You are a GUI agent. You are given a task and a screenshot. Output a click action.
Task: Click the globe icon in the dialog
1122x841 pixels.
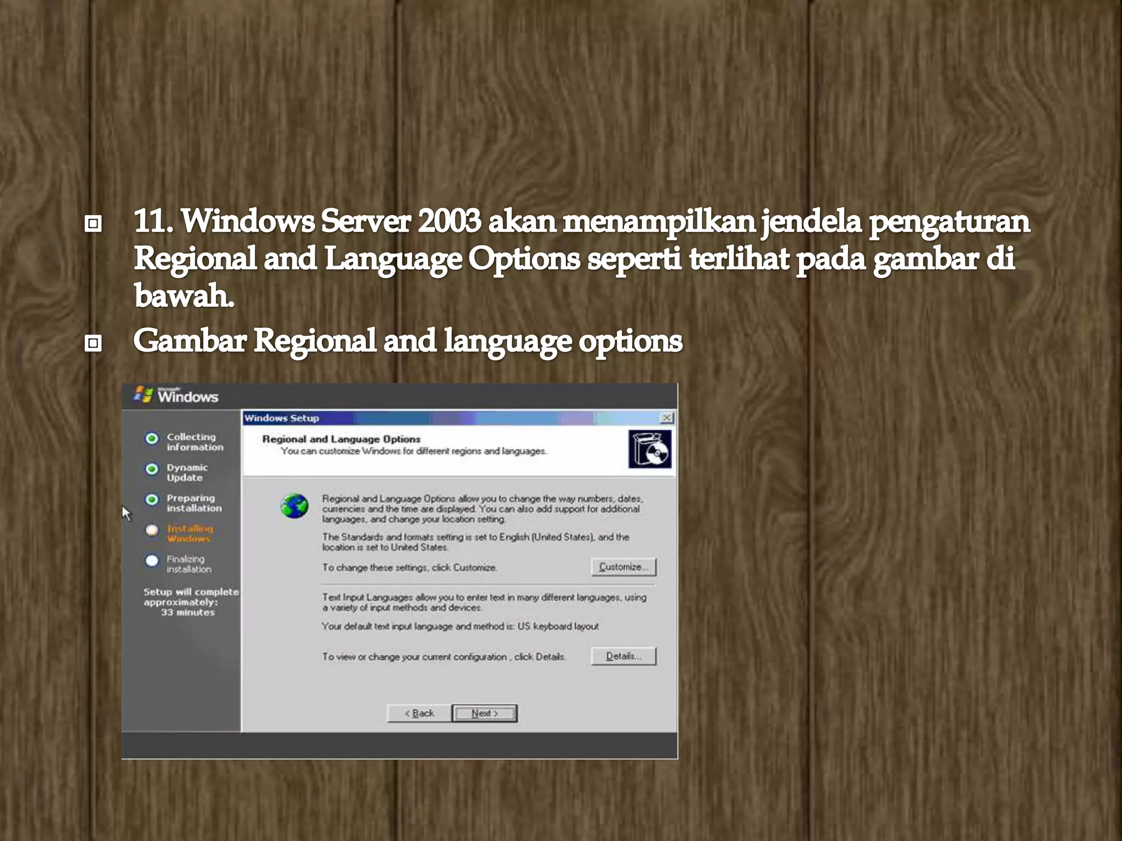(295, 506)
